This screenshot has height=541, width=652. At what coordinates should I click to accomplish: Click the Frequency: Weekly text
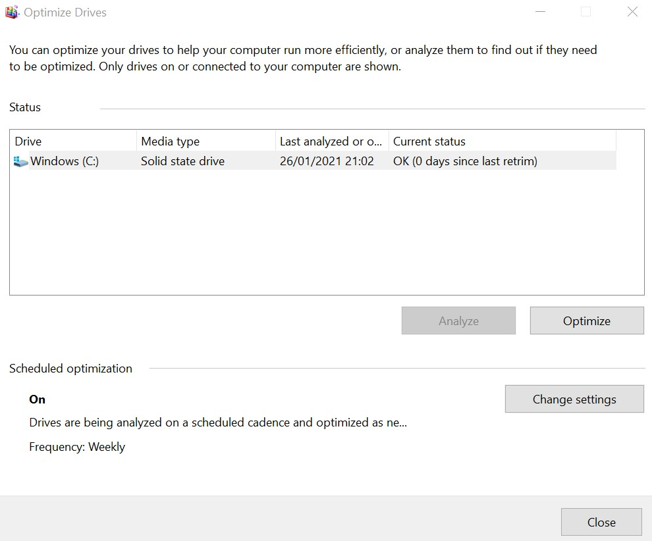coord(77,447)
